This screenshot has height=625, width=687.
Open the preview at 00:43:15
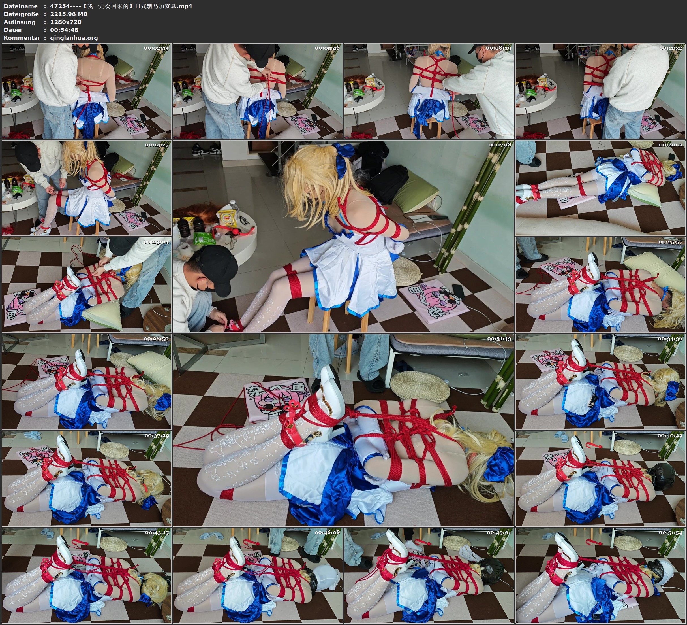pyautogui.click(x=87, y=575)
